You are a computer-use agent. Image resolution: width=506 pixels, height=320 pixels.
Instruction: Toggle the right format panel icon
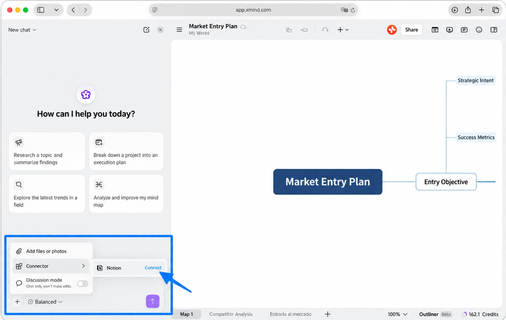(494, 30)
